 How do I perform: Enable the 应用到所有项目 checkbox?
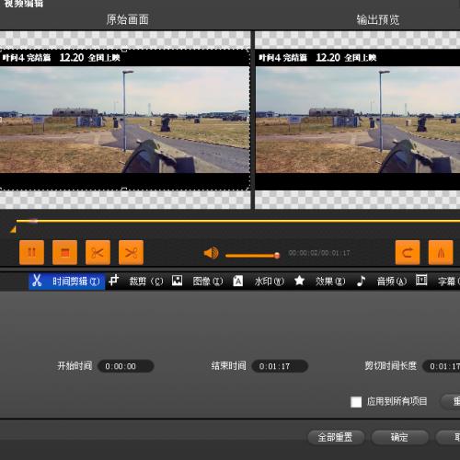[x=356, y=402]
